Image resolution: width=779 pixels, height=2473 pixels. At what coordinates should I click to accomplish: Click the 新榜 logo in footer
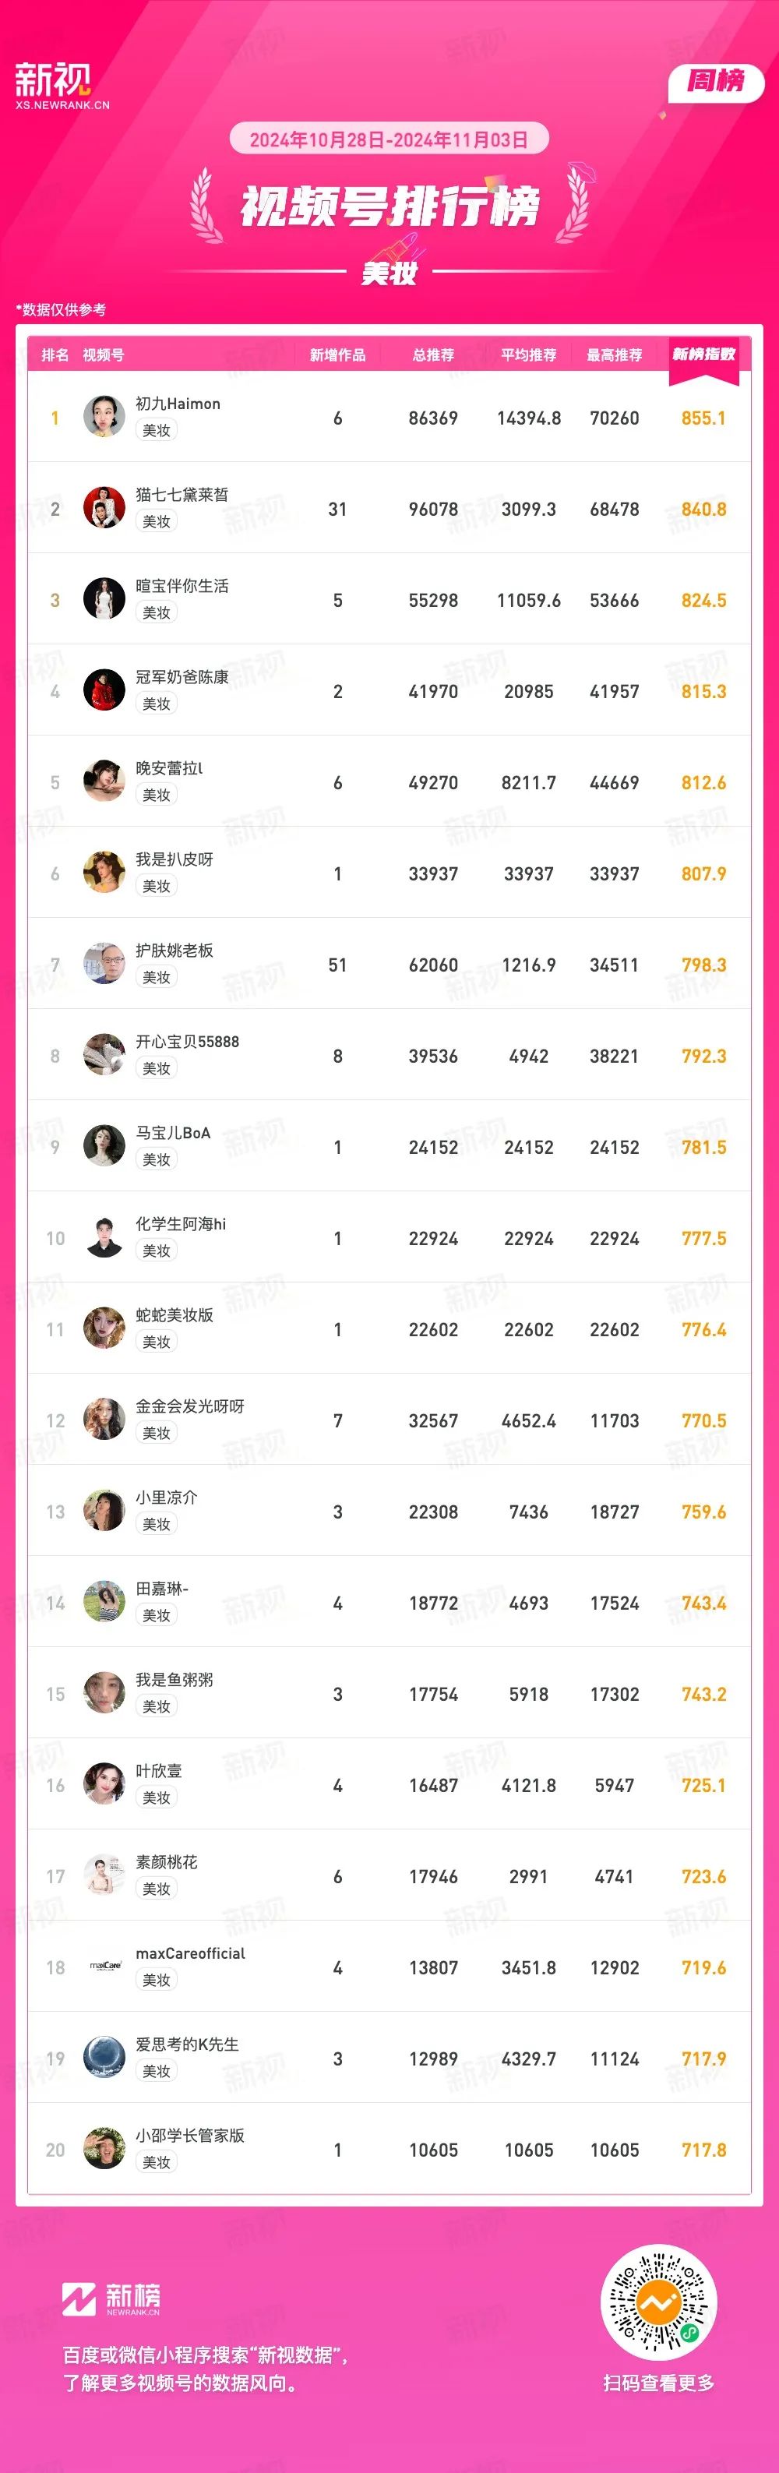pyautogui.click(x=111, y=2299)
